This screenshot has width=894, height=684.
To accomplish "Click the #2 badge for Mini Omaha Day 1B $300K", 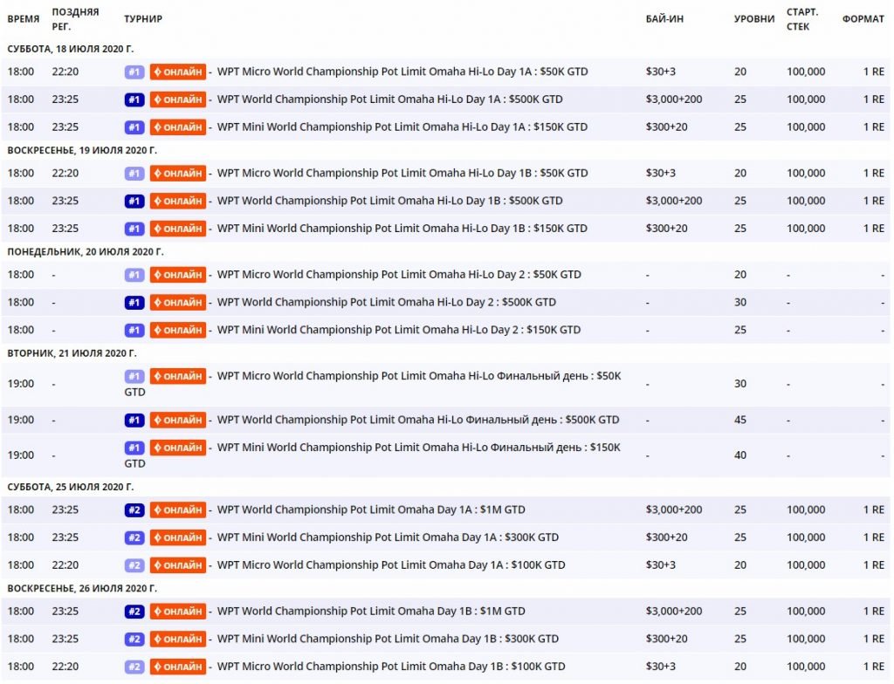I will 134,639.
